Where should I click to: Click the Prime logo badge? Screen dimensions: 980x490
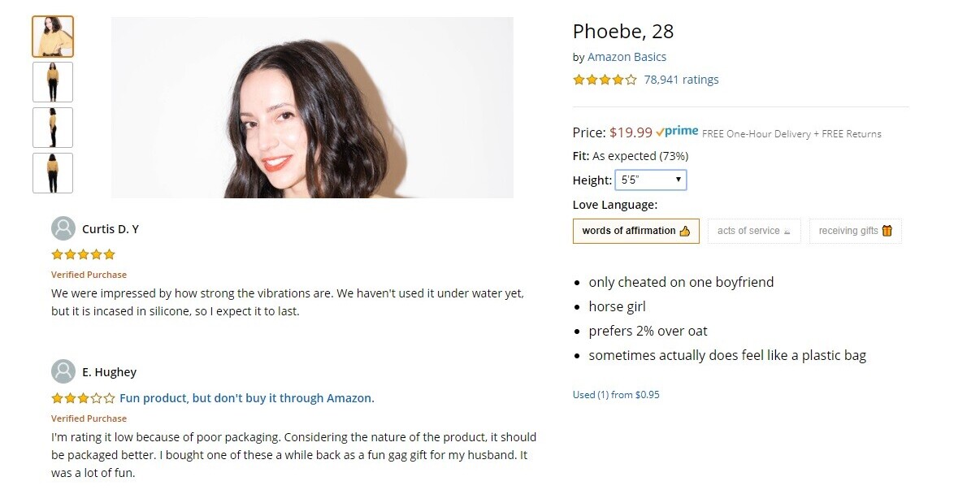click(677, 132)
